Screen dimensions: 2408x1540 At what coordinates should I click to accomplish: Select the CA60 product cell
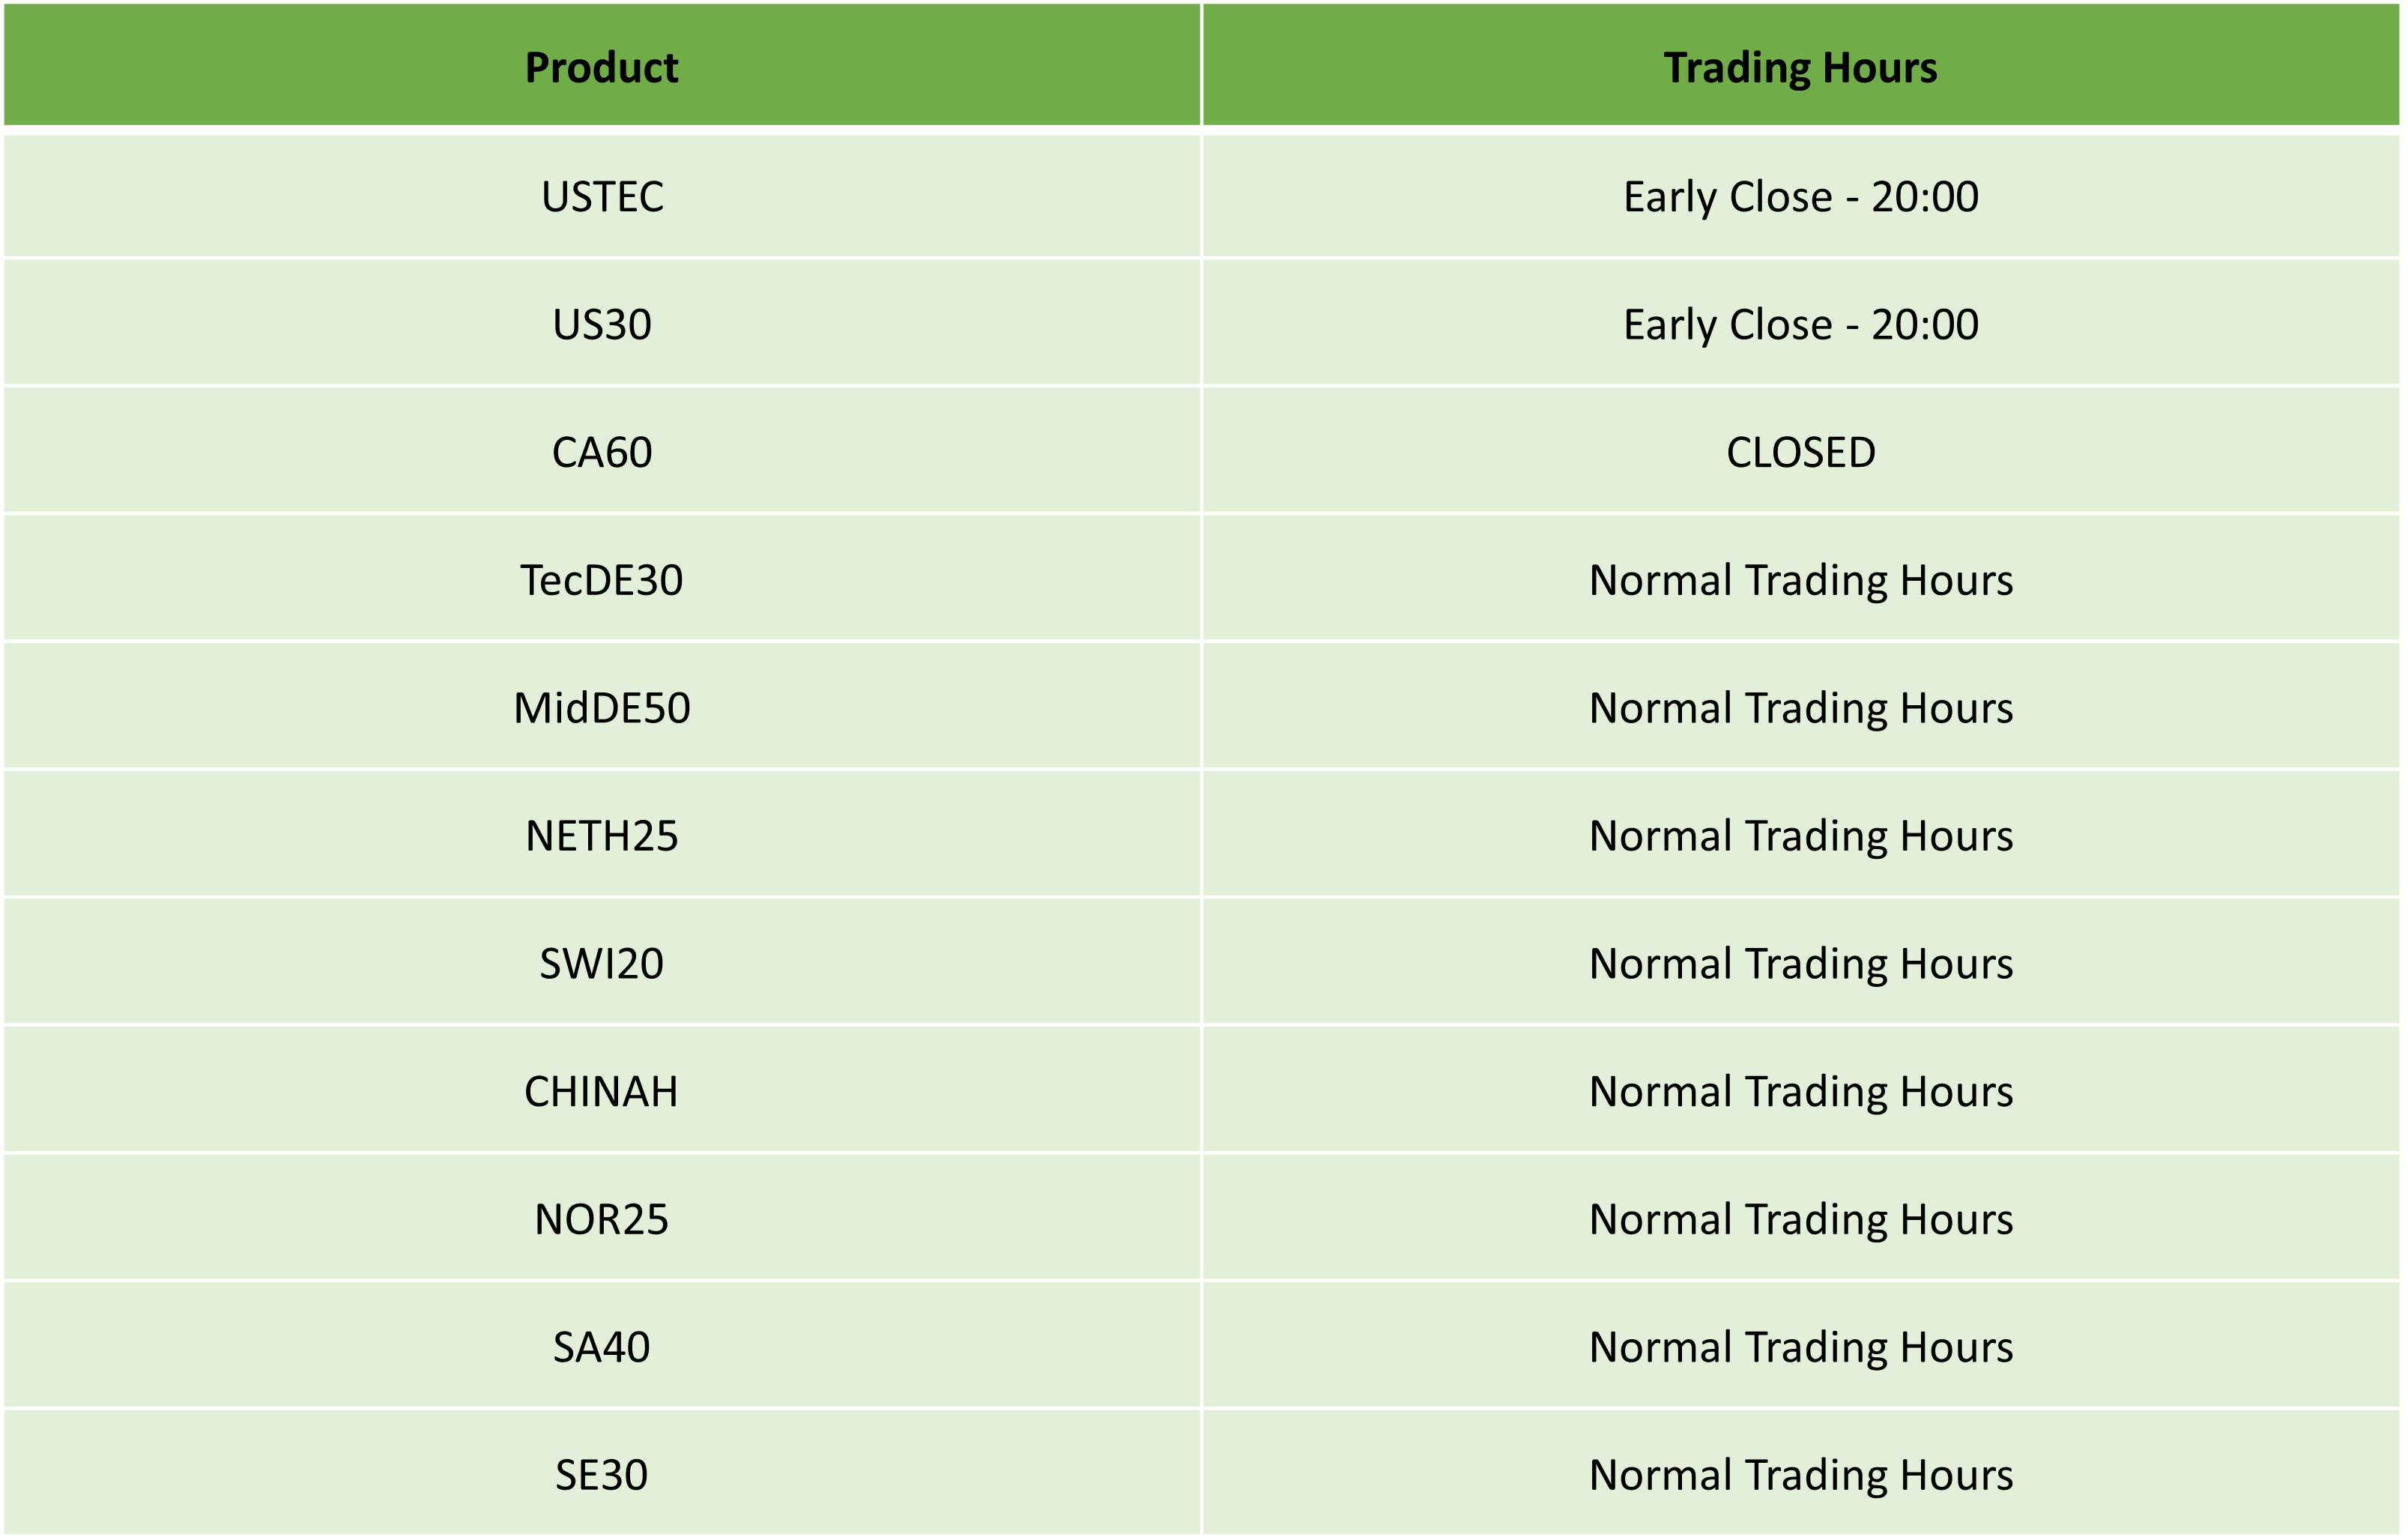601,452
